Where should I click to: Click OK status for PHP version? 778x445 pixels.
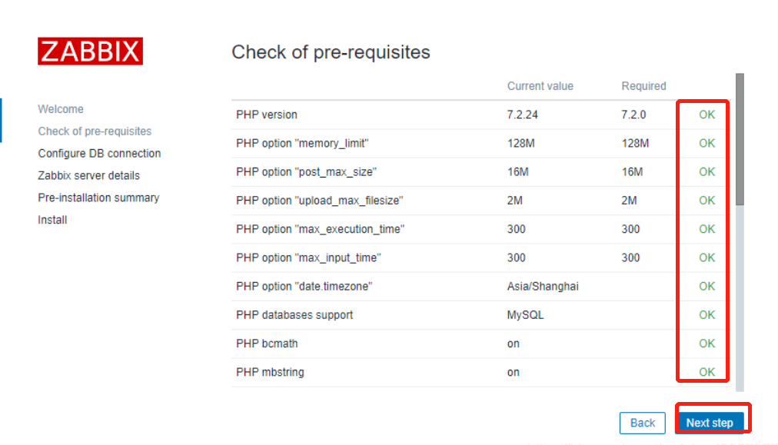(x=707, y=115)
